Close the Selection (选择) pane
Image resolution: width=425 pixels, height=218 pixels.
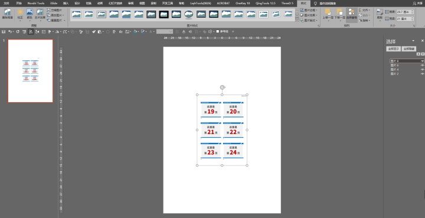tap(422, 41)
